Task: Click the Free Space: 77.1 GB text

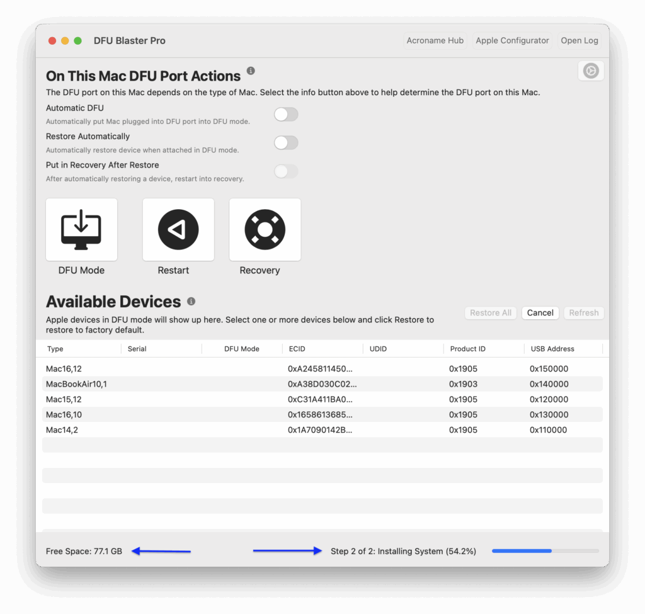Action: pyautogui.click(x=84, y=551)
